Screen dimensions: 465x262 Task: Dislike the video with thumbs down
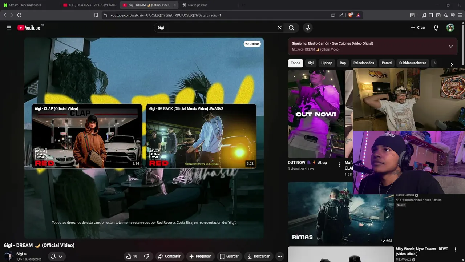click(x=146, y=256)
